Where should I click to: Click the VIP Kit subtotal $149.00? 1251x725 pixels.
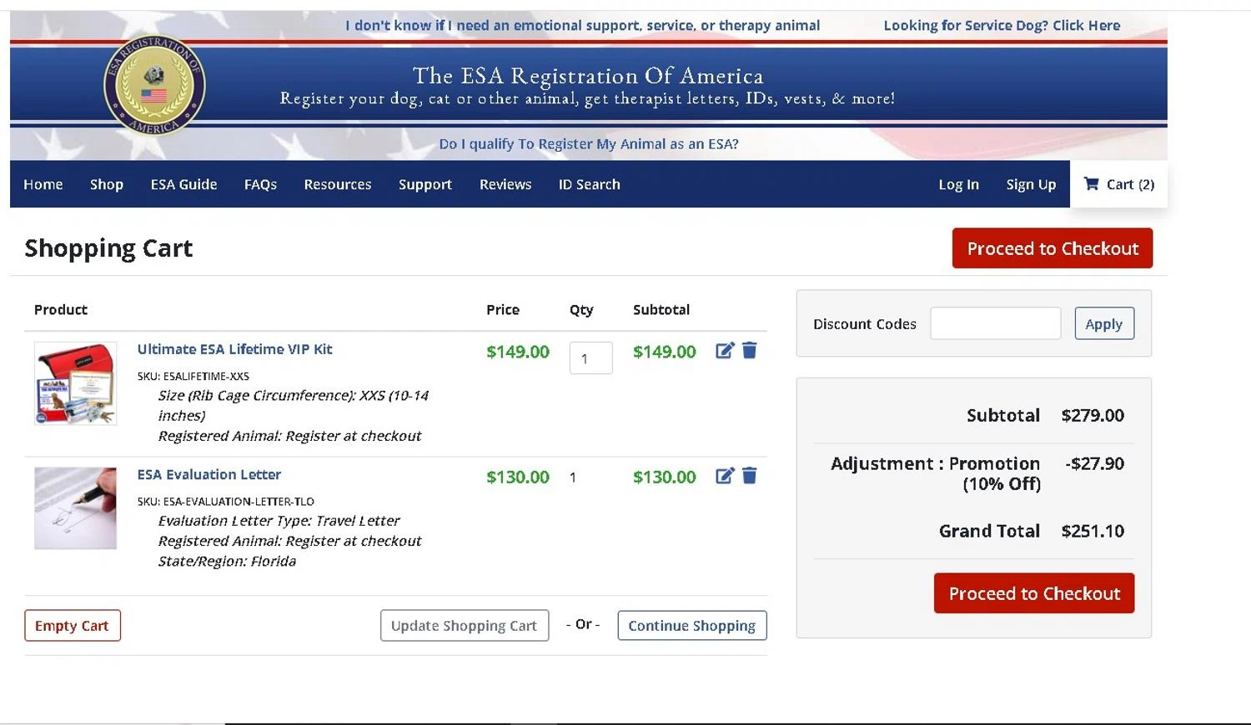[x=665, y=352]
